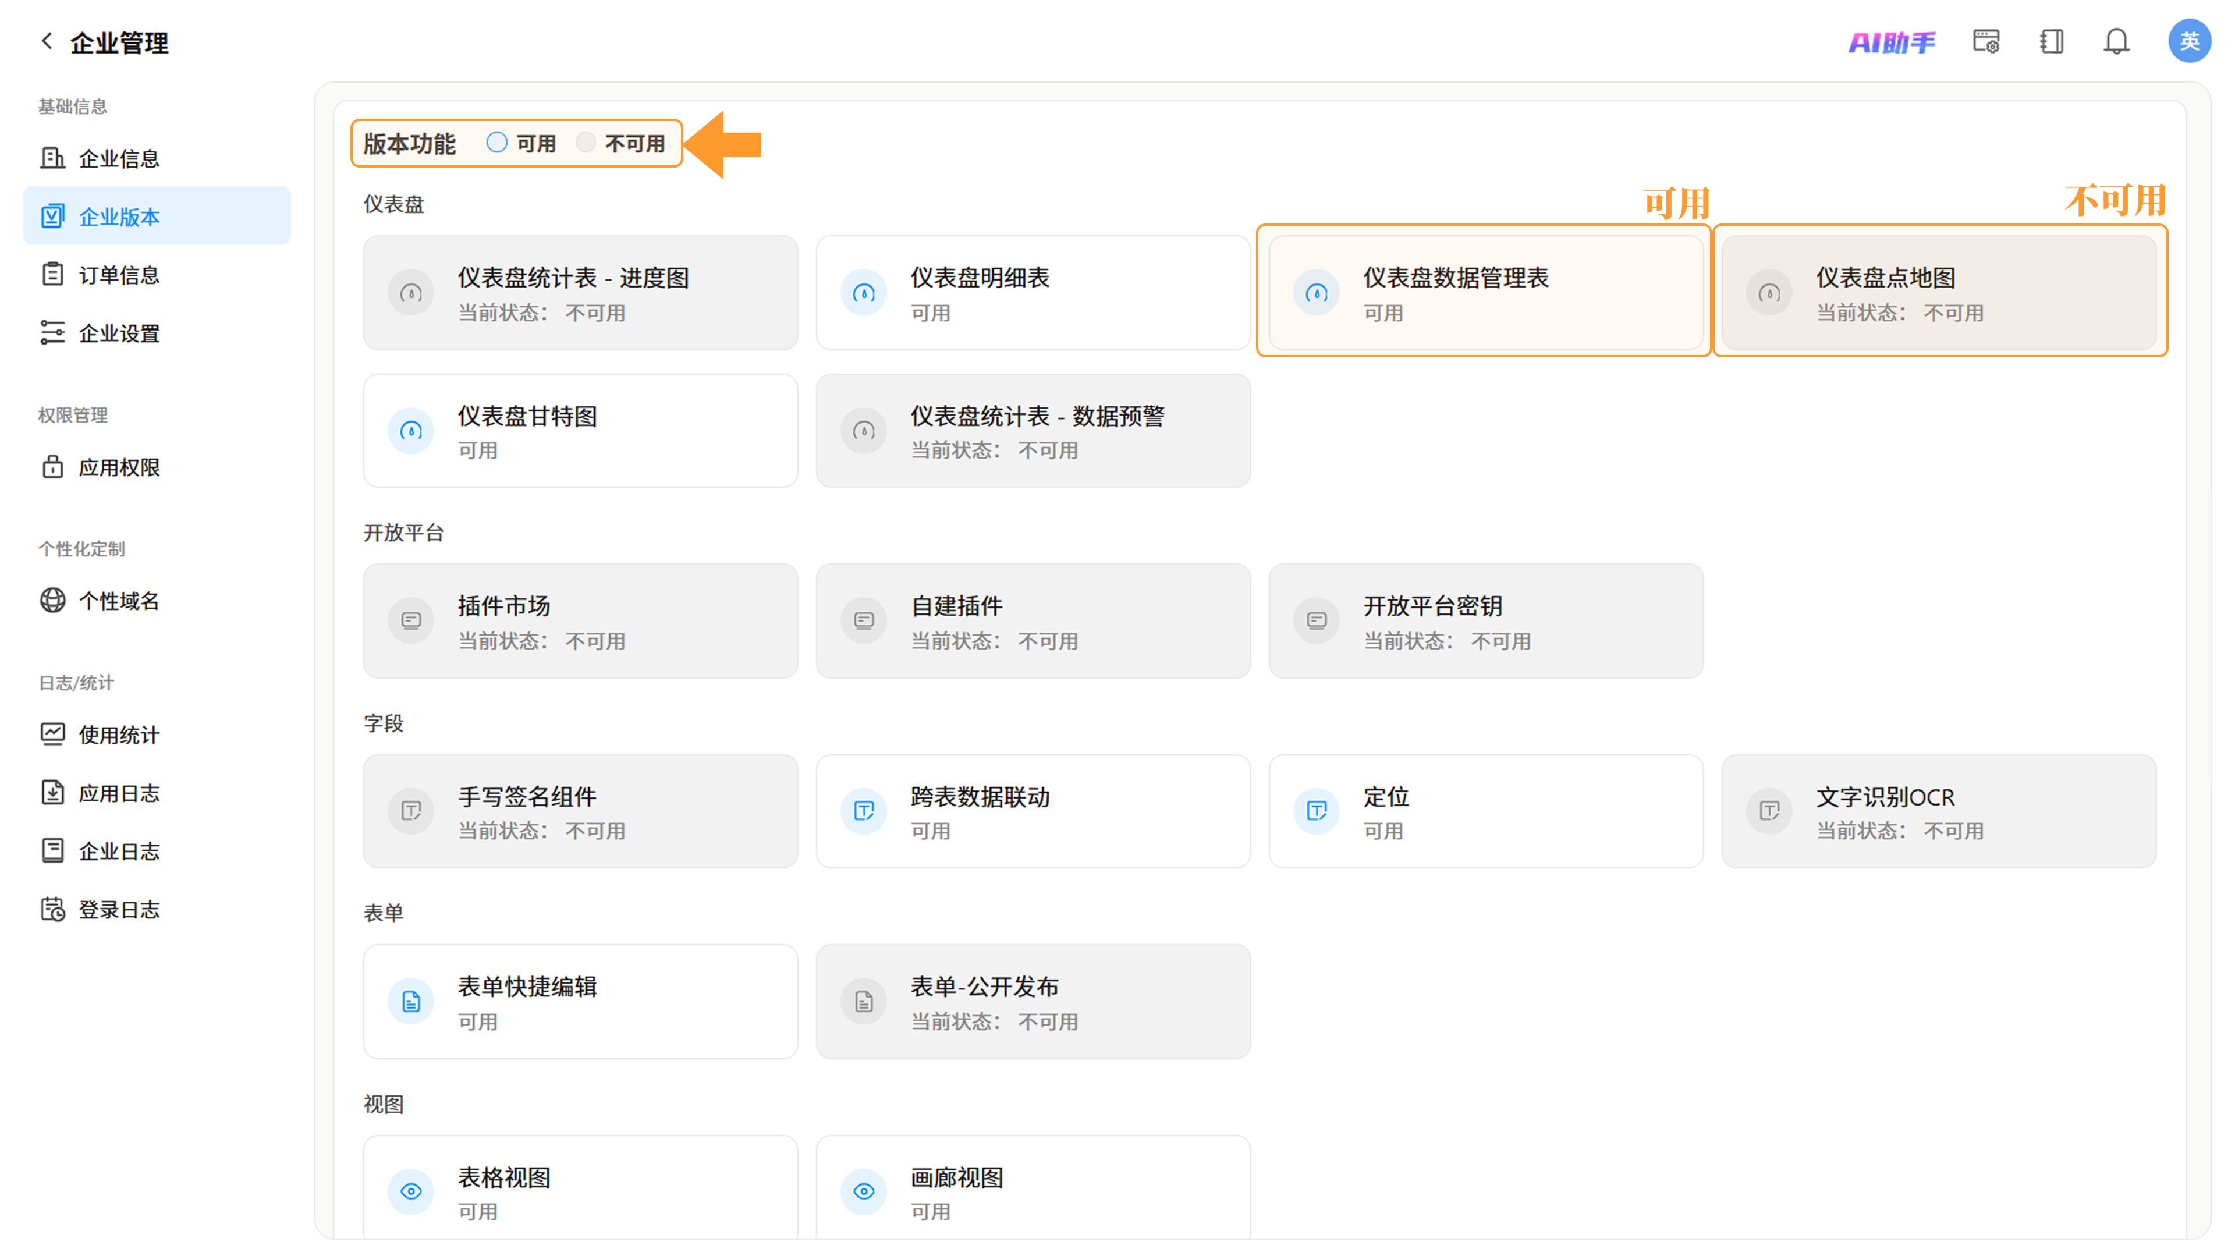Click the gauge icon of 仪表盘明细表

(x=864, y=293)
